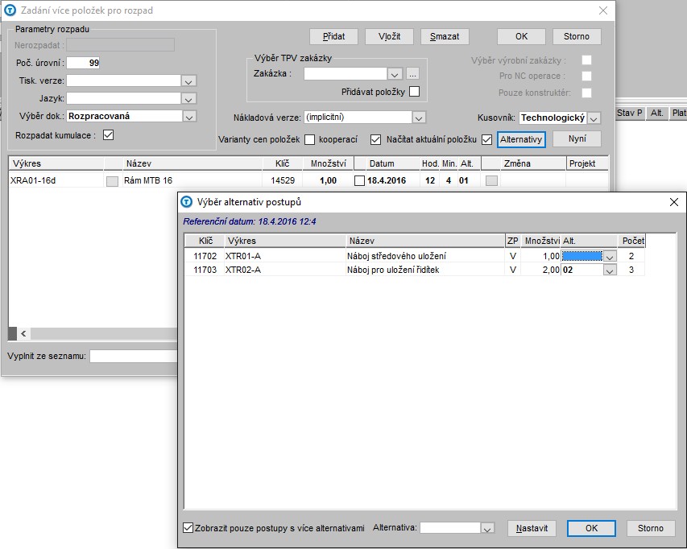Toggle Pouze konstruktér checkbox
Viewport: 687px width, 549px height.
coord(586,93)
